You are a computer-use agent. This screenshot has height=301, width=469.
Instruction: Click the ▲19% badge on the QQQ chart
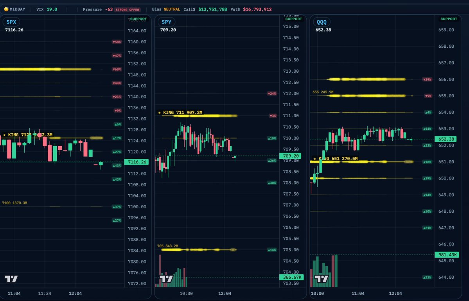(427, 178)
